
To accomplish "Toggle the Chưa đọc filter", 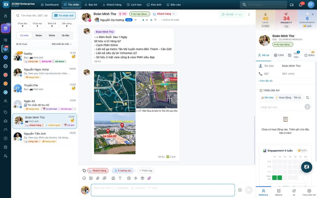I will (x=22, y=25).
